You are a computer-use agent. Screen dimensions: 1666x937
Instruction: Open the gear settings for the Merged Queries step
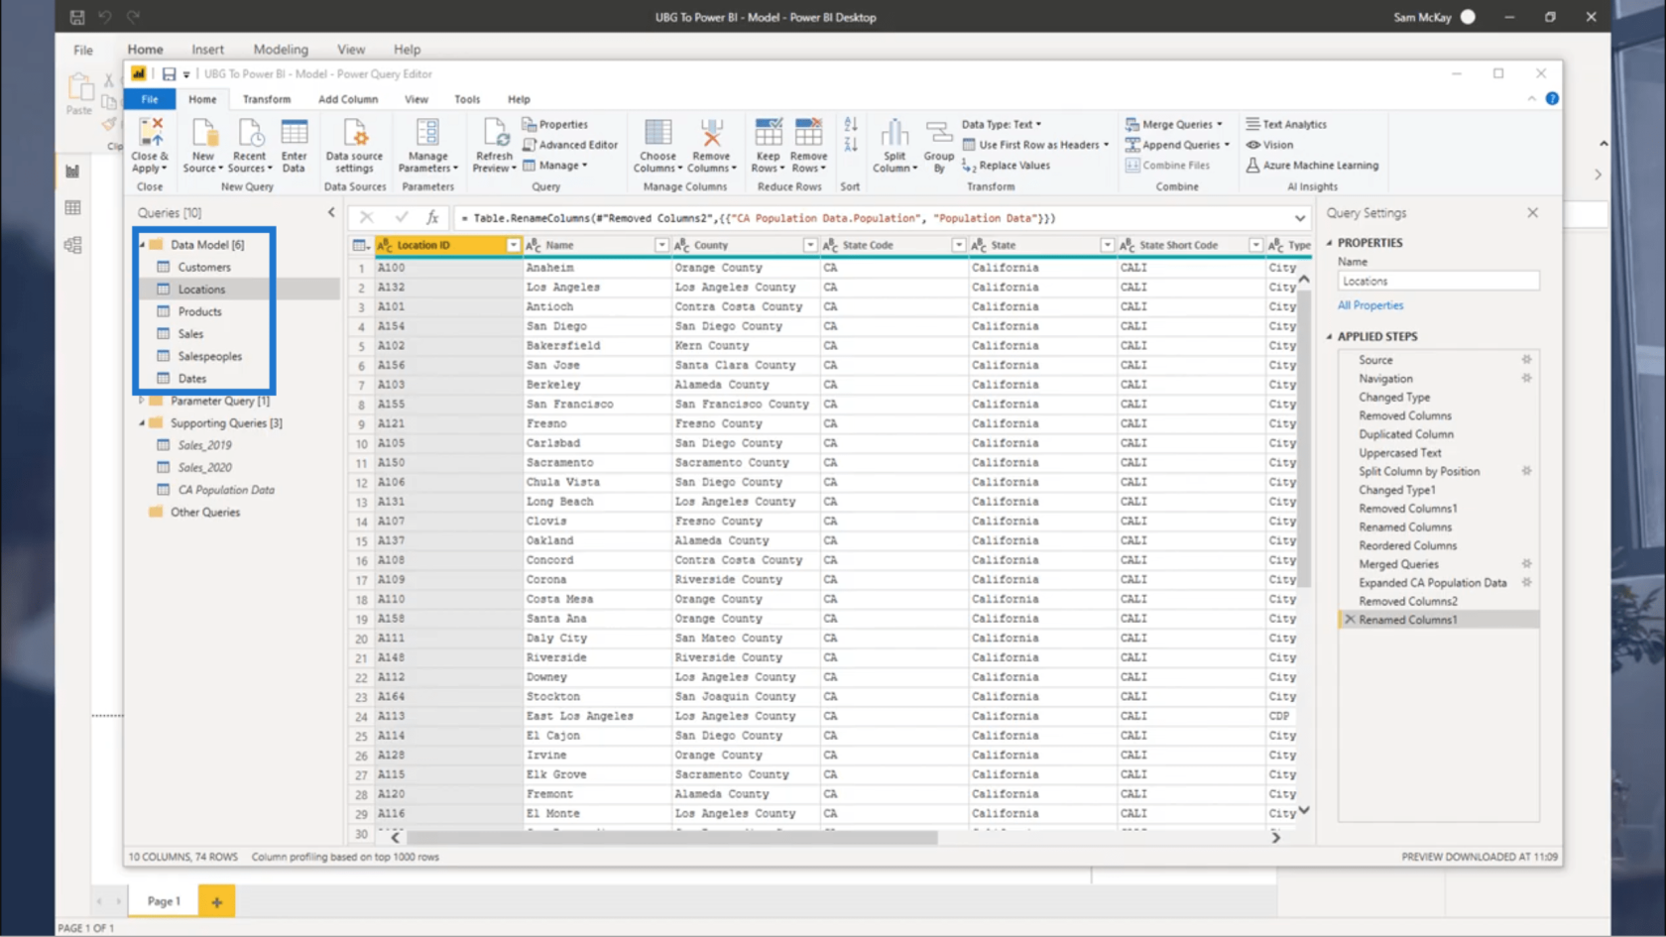[x=1526, y=564]
